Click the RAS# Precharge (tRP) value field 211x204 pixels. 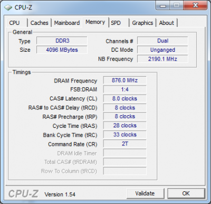point(124,117)
